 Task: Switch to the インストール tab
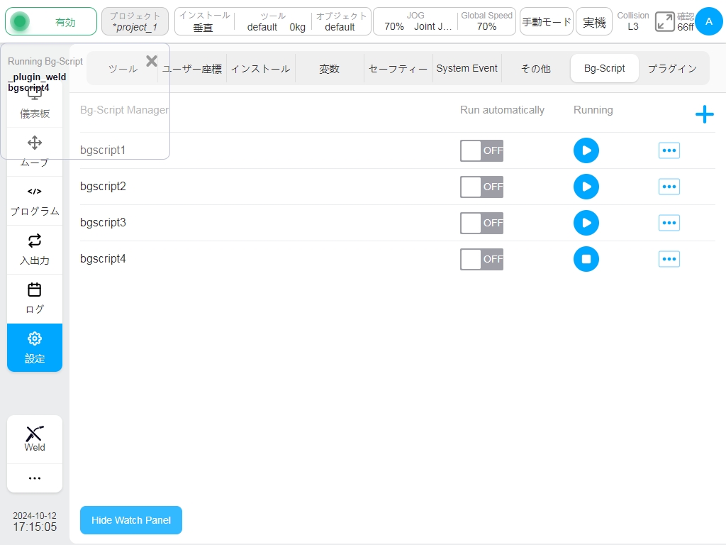point(261,69)
